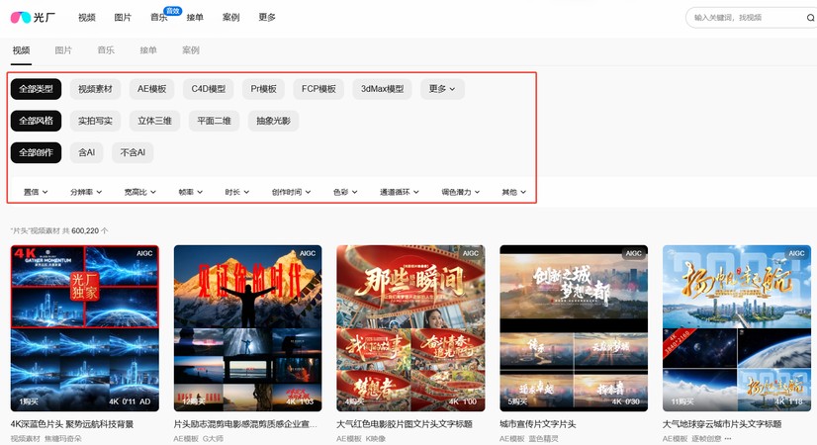Select the 3dMax模型 filter
The image size is (817, 445).
[383, 89]
